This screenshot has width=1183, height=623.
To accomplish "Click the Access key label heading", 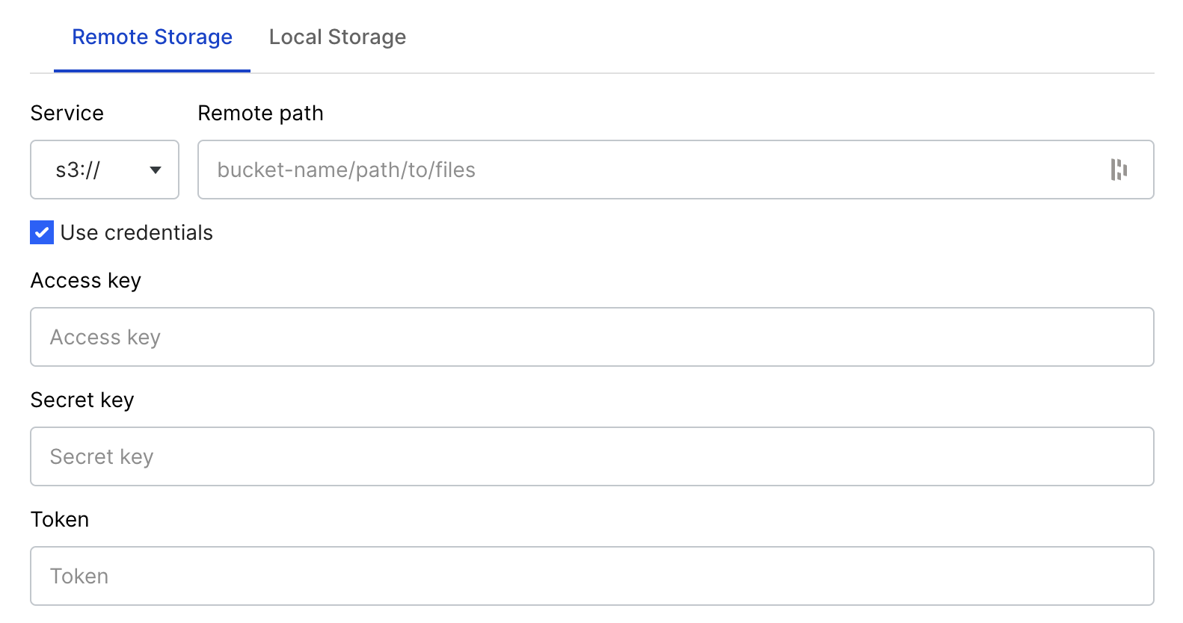I will click(x=86, y=280).
